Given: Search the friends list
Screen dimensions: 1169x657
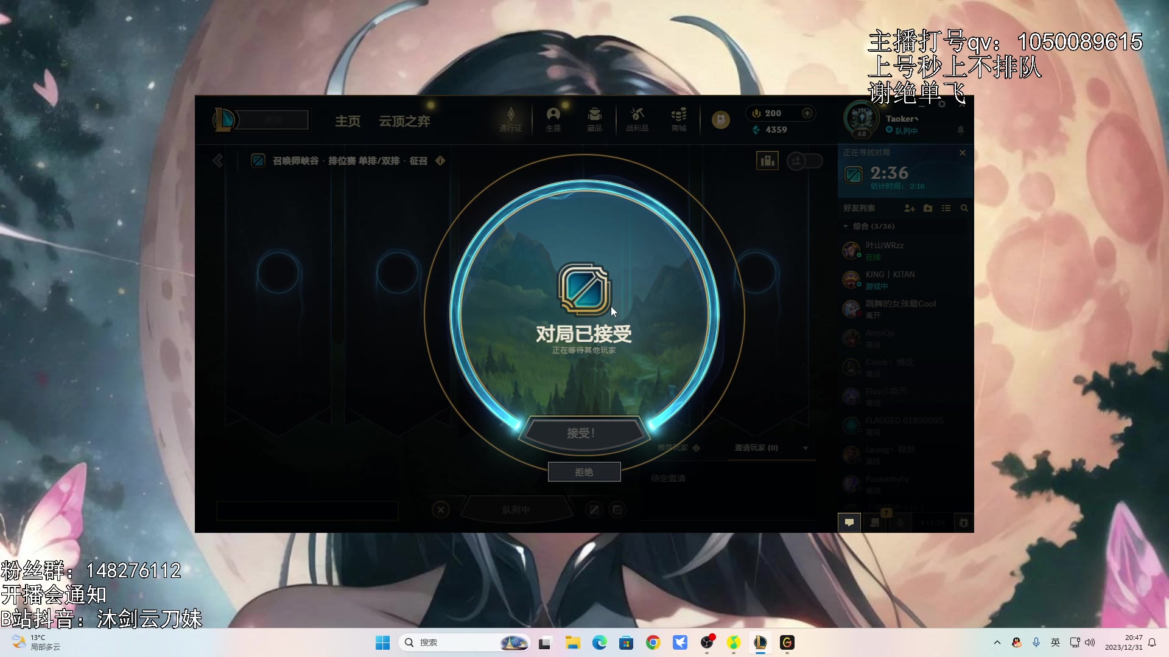Looking at the screenshot, I should [964, 208].
